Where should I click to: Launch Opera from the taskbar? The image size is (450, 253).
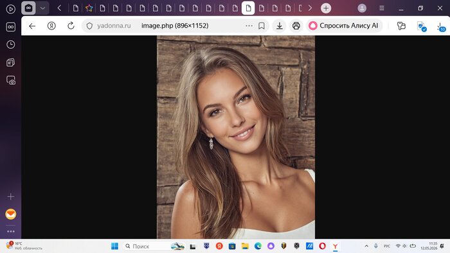click(x=322, y=246)
